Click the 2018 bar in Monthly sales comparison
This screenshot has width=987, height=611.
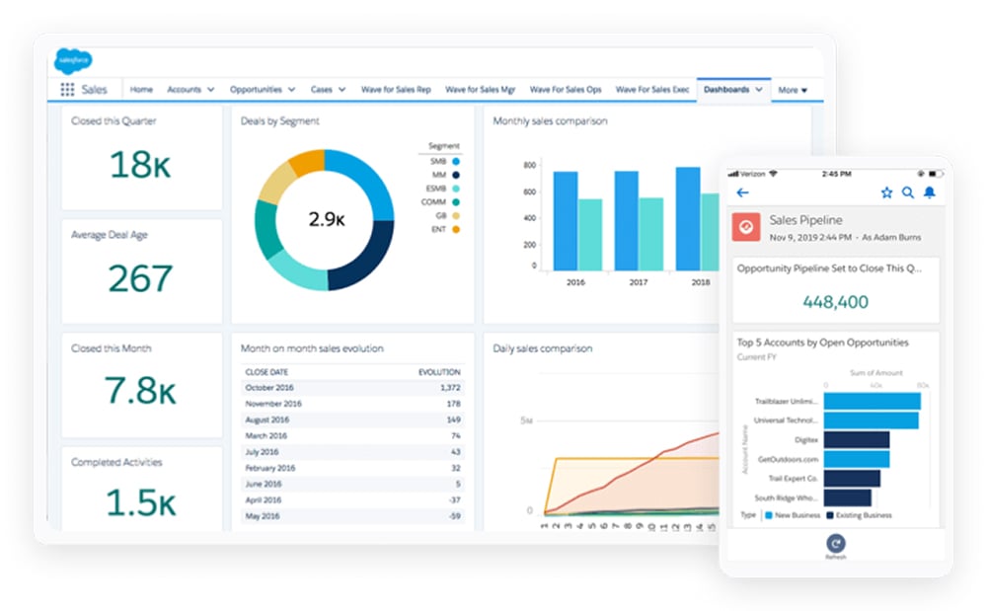click(689, 222)
